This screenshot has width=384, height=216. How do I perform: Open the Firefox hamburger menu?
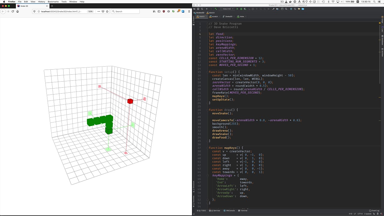point(189,11)
